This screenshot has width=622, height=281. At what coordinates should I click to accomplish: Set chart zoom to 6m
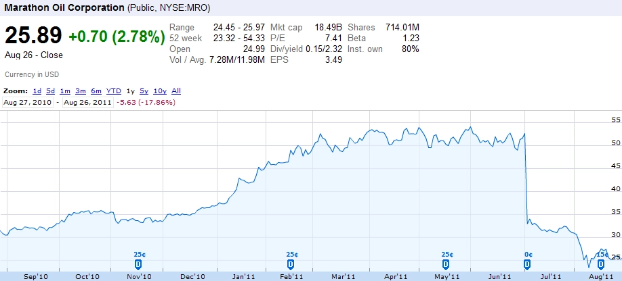[96, 91]
